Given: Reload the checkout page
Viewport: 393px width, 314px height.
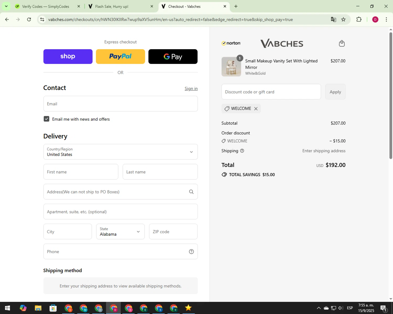Looking at the screenshot, I should [29, 19].
